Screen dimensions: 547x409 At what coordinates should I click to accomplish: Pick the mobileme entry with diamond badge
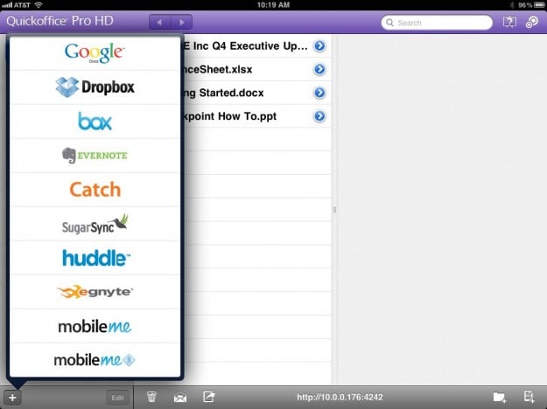95,360
